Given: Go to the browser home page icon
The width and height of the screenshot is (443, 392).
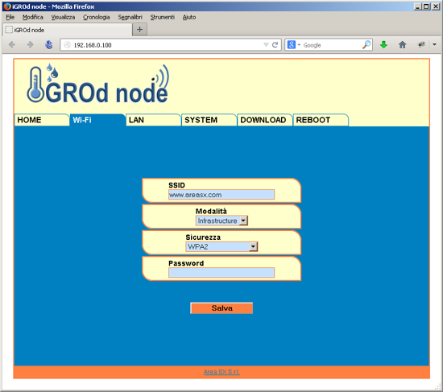Looking at the screenshot, I should click(402, 44).
